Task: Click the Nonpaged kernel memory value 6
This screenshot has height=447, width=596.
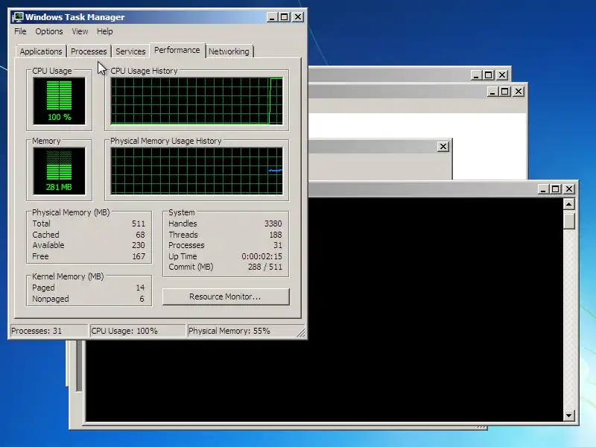Action: [x=142, y=299]
